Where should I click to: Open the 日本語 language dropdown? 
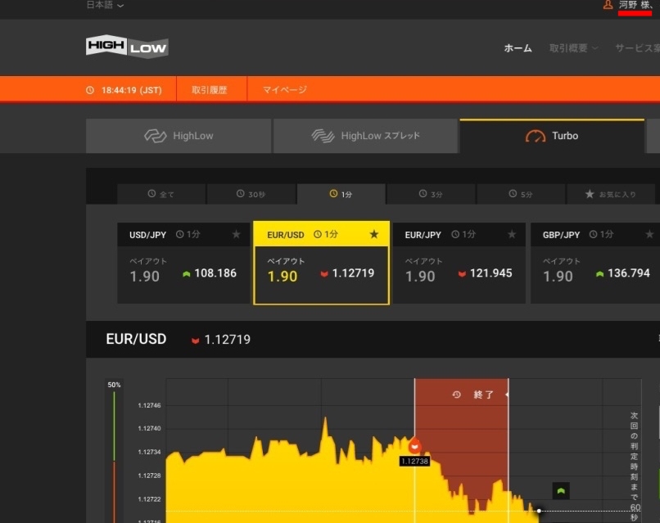pyautogui.click(x=105, y=5)
